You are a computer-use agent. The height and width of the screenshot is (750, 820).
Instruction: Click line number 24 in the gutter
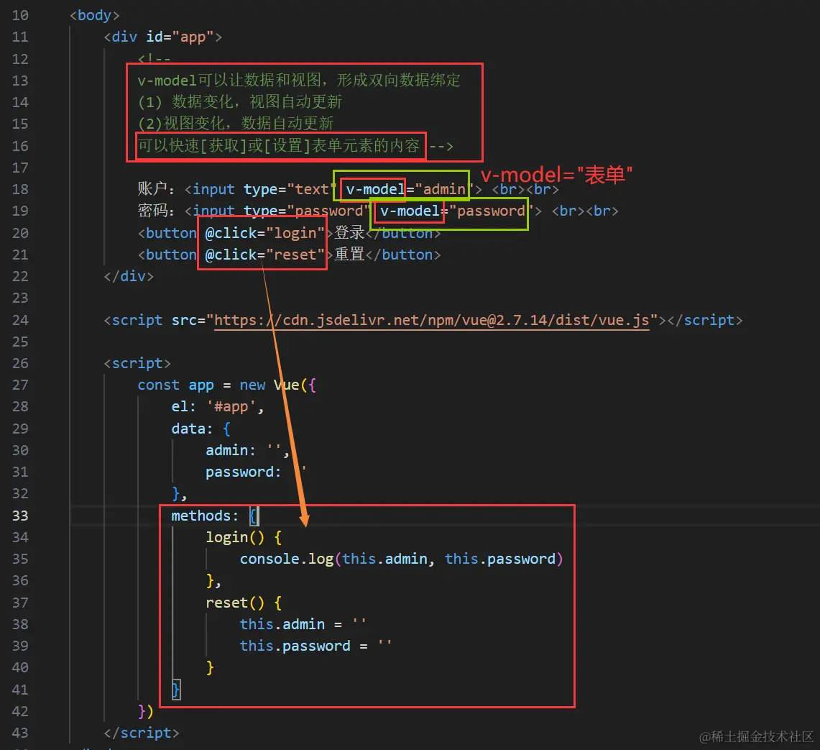coord(20,320)
